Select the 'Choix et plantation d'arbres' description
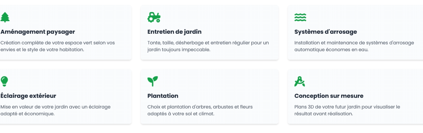Screen dimensions: 423x133 pyautogui.click(x=200, y=110)
